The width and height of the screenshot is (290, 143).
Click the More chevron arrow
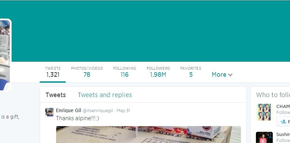click(x=230, y=75)
